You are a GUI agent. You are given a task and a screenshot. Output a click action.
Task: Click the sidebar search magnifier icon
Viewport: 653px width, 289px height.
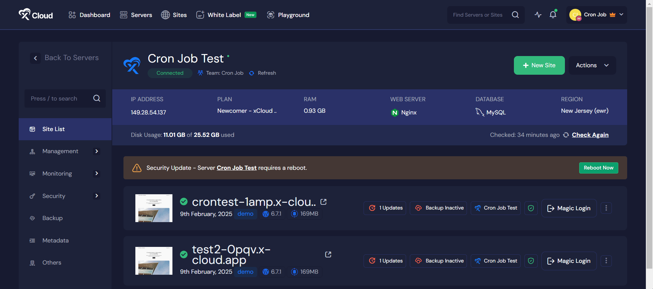(97, 98)
